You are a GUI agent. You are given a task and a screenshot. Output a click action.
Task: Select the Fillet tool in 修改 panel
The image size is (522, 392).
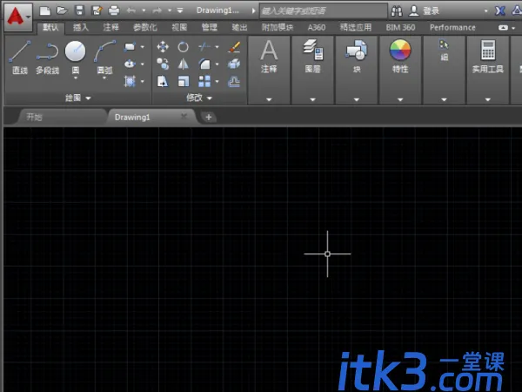(x=204, y=64)
